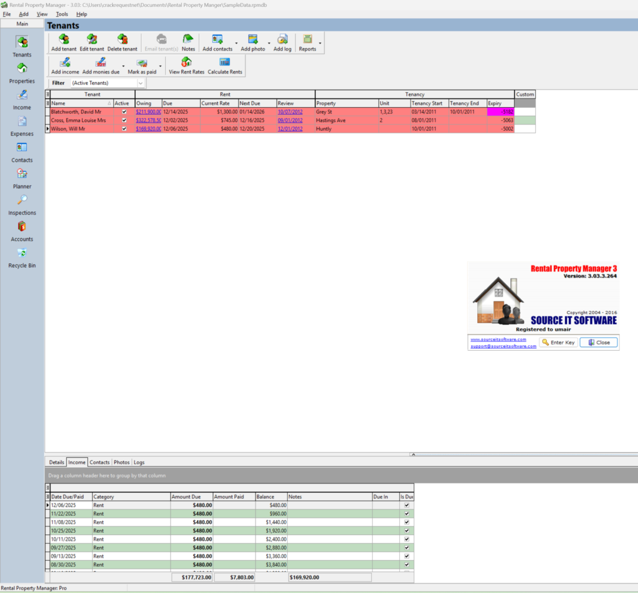Click the Notes toolbar icon
Screen dimensions: 638x593
188,43
